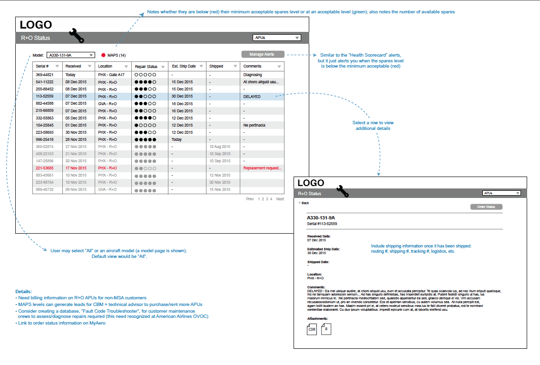
Task: Click the wrench icon in main R+O Status header
Action: pos(76,35)
